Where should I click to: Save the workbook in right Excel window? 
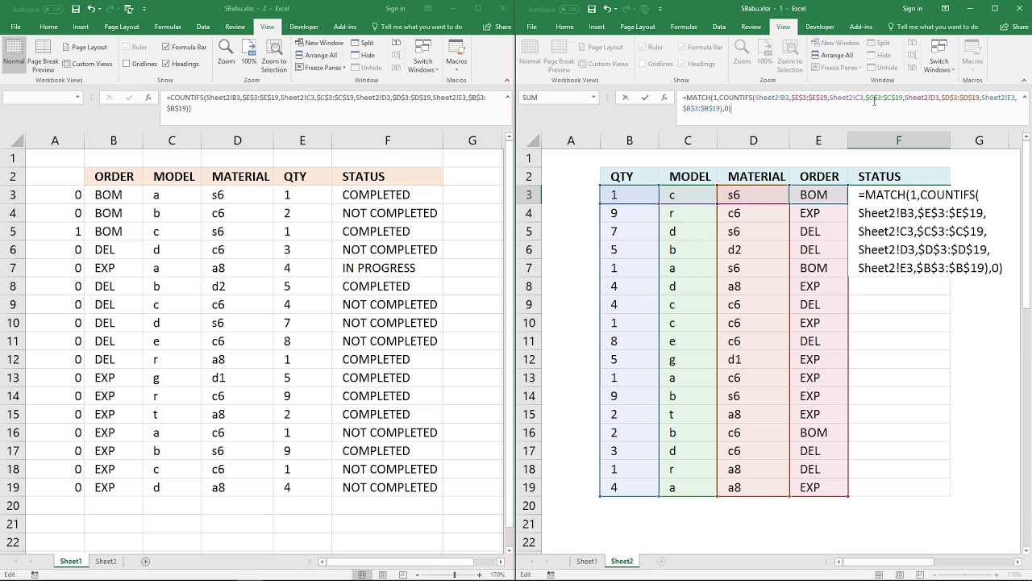click(592, 9)
